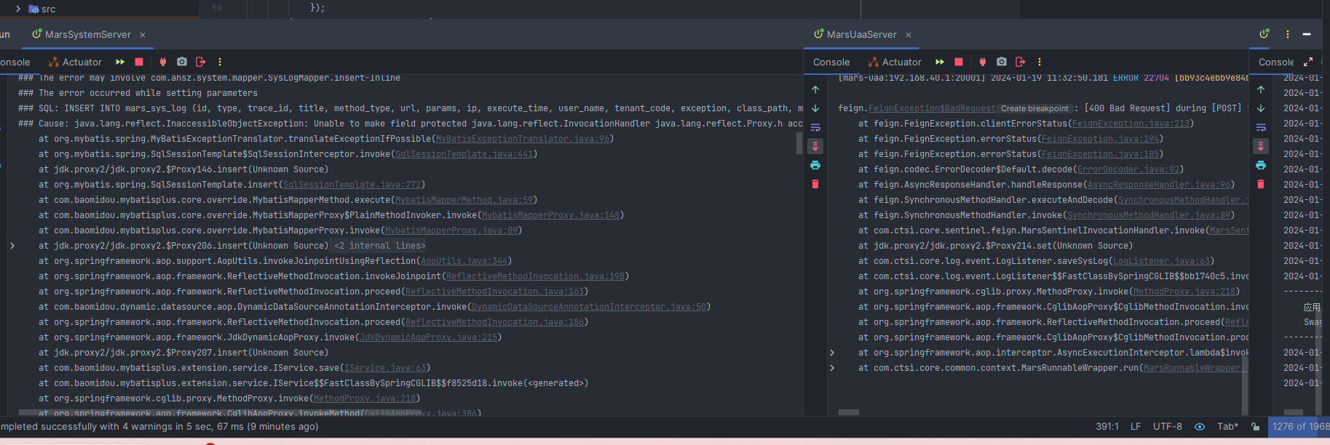Stop the MarsSystemServer process
This screenshot has height=445, width=1330.
click(139, 62)
